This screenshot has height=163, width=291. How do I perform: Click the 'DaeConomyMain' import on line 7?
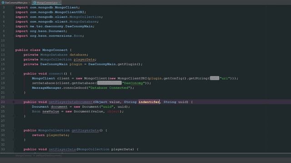point(79,26)
